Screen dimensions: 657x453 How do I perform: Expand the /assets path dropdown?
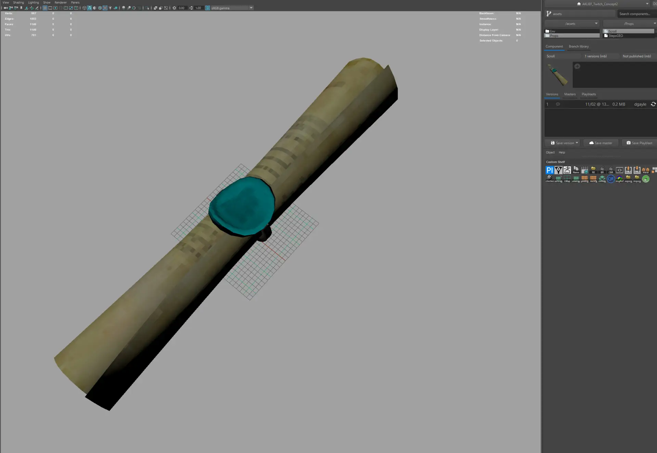tap(596, 24)
